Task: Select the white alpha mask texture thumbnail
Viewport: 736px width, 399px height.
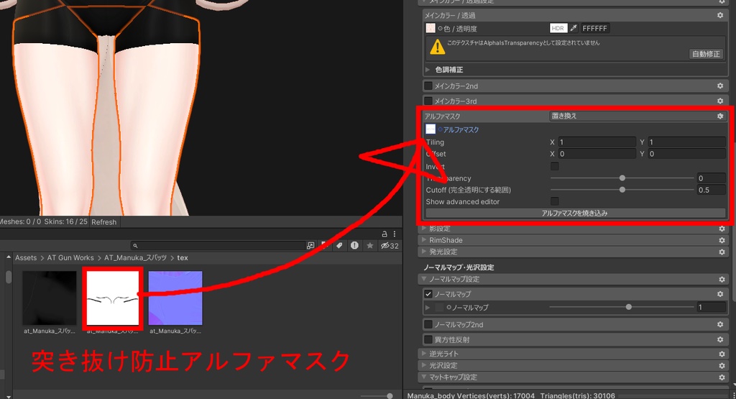Action: point(113,298)
